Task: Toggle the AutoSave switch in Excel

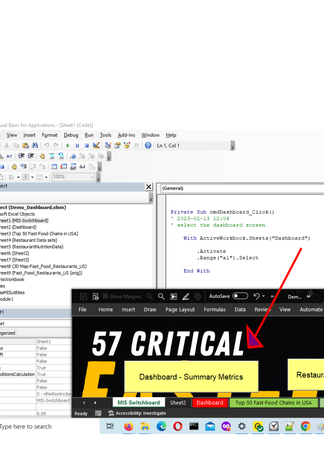Action: [x=240, y=296]
